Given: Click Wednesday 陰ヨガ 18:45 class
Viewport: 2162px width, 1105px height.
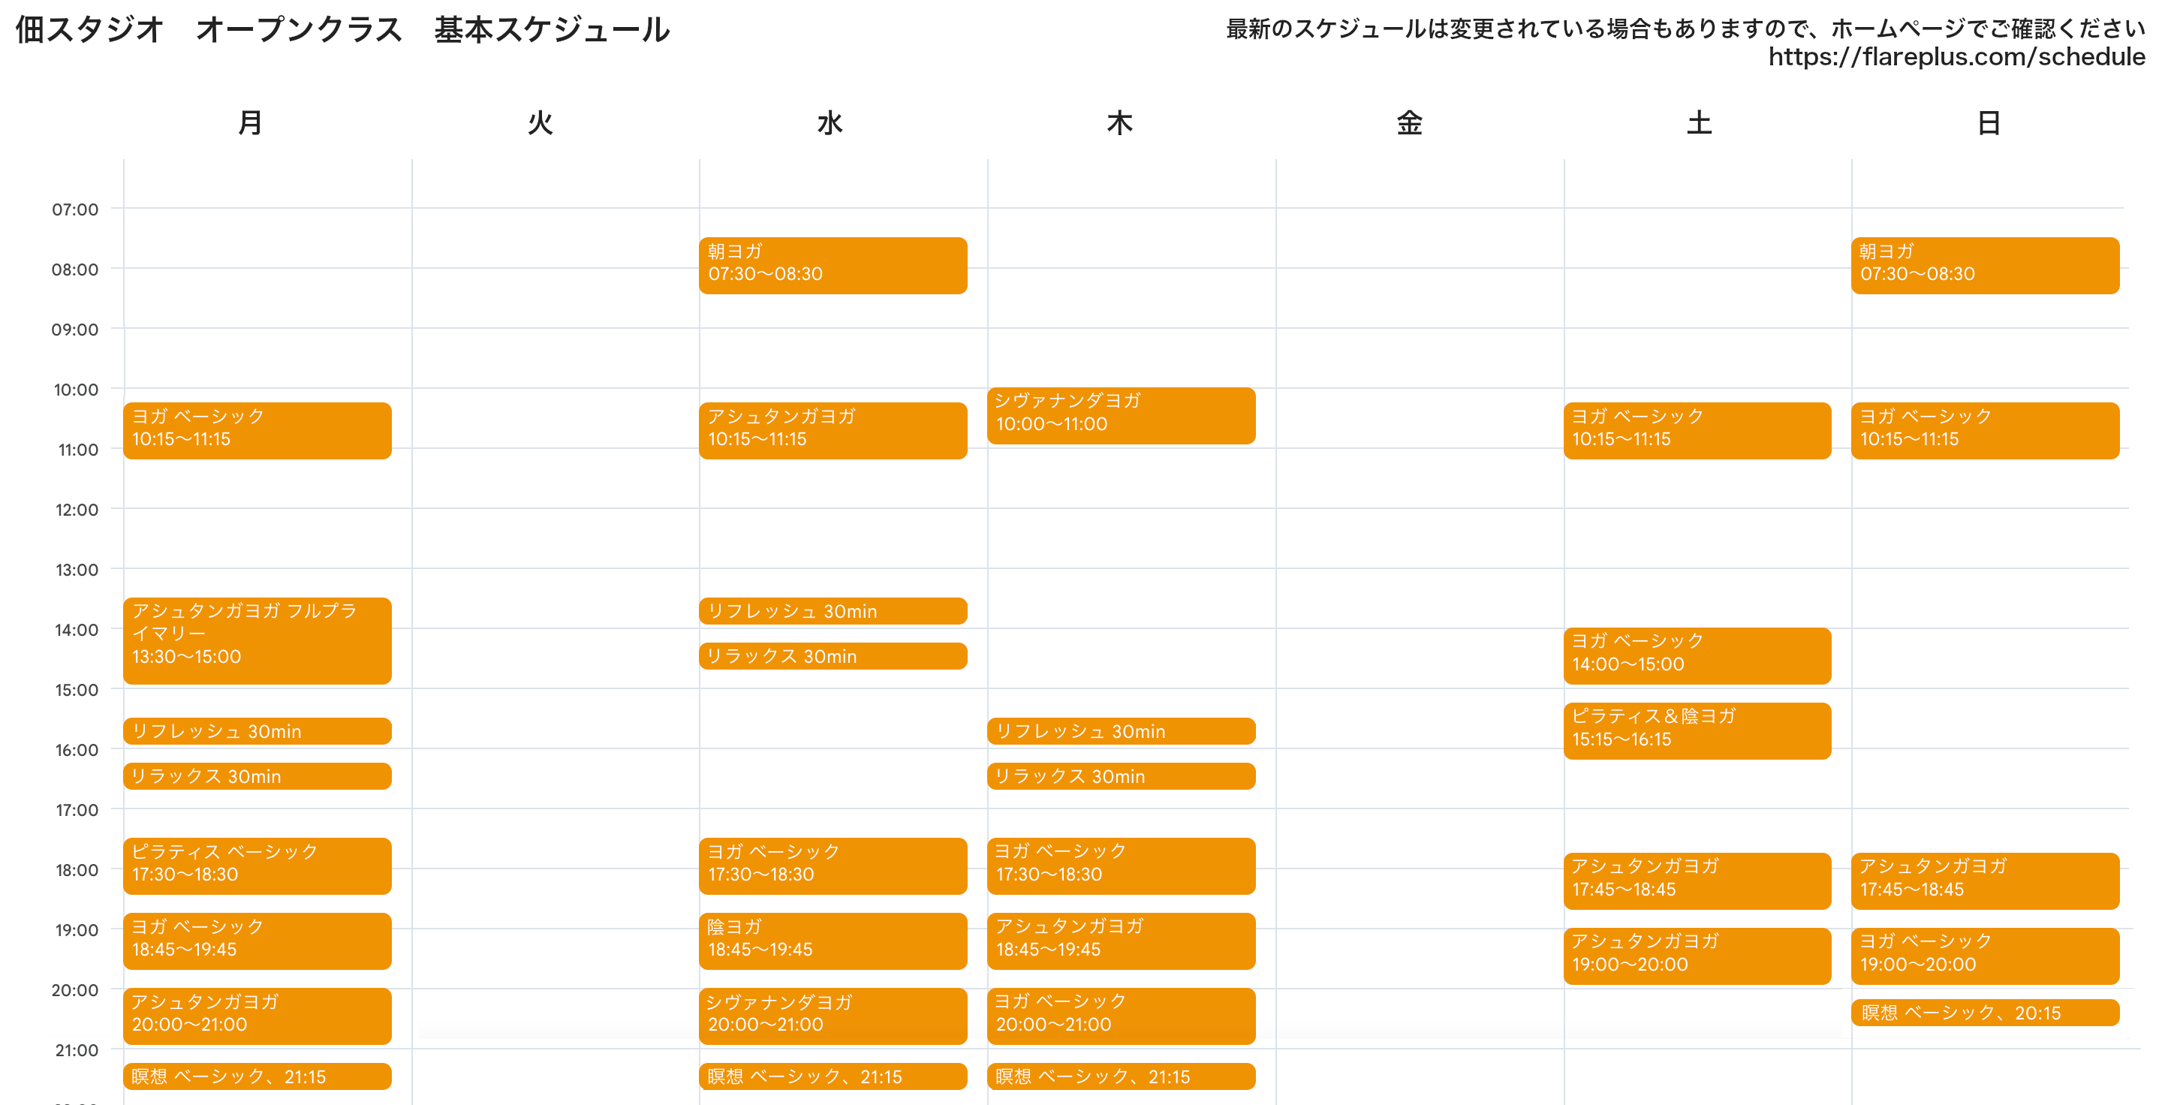Looking at the screenshot, I should coord(832,940).
